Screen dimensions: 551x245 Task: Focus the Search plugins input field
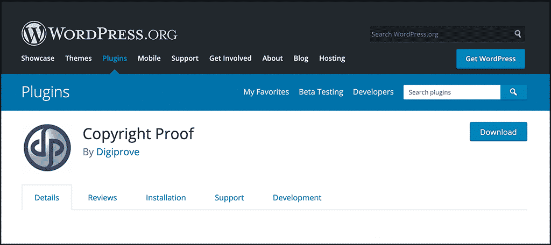pos(452,92)
